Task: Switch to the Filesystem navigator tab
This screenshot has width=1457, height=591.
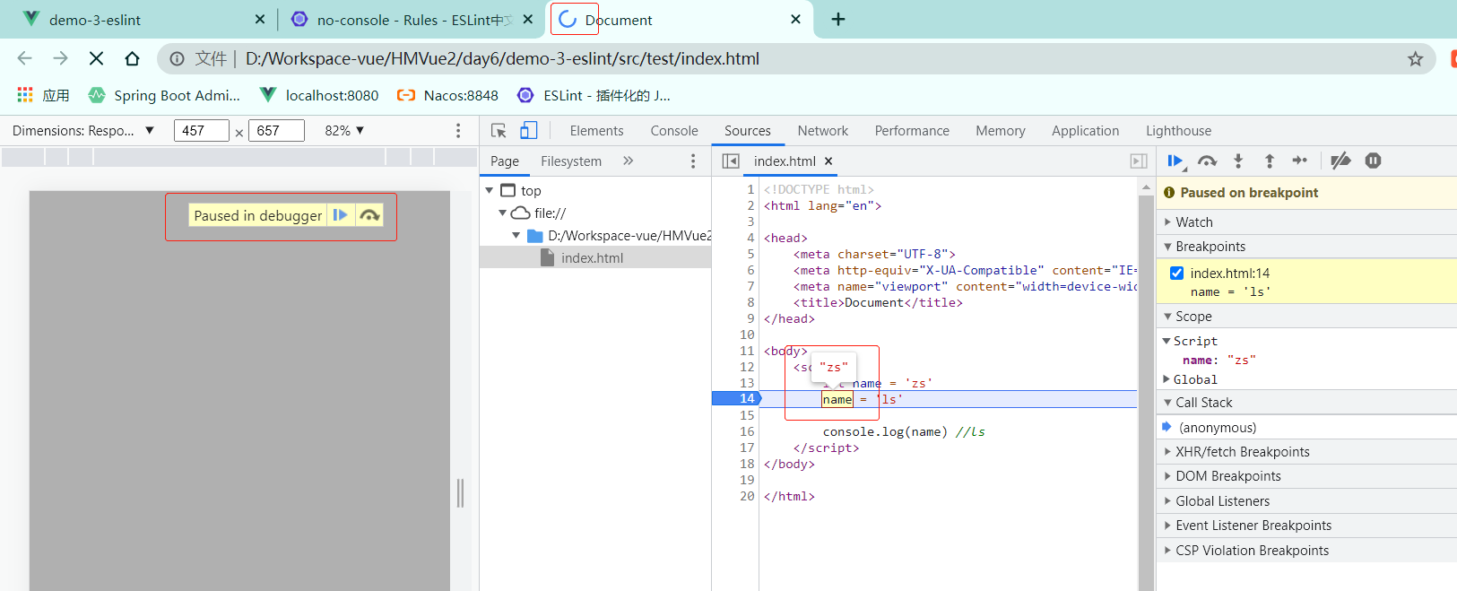Action: 571,161
